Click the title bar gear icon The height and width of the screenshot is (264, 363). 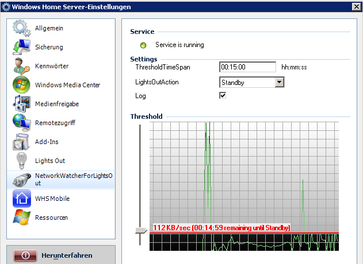click(6, 7)
